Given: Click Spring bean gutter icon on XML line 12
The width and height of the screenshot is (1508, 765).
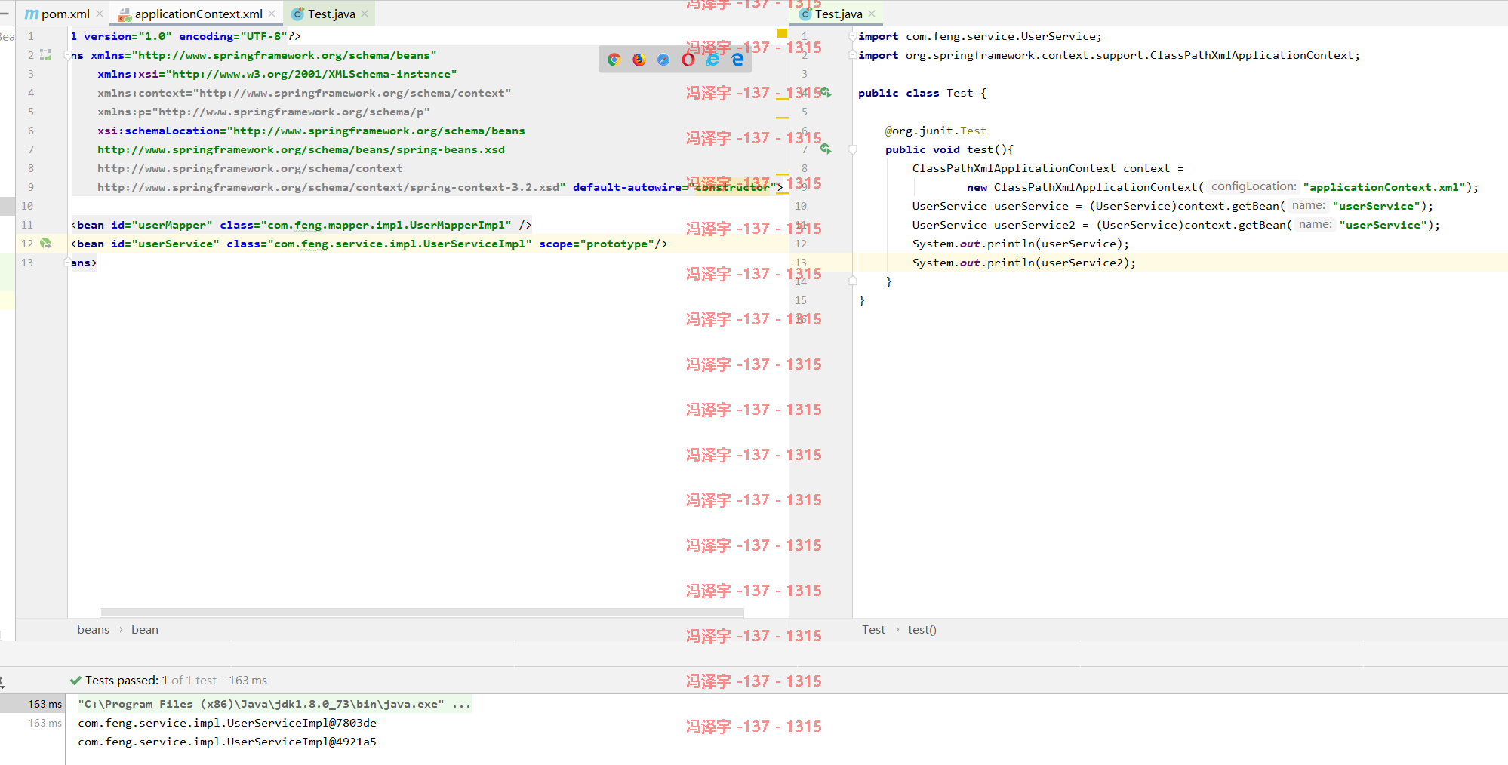Looking at the screenshot, I should tap(46, 244).
